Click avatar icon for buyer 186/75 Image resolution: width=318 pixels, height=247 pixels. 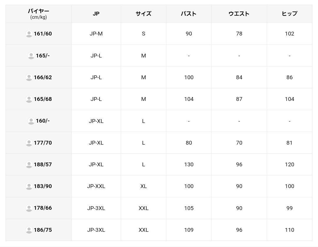[x=29, y=230]
